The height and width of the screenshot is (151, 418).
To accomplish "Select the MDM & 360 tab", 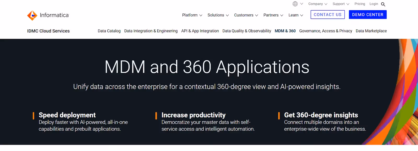I will pyautogui.click(x=285, y=31).
